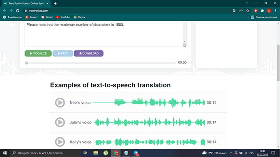Click the site lock icon
The width and height of the screenshot is (280, 157).
(x=26, y=11)
